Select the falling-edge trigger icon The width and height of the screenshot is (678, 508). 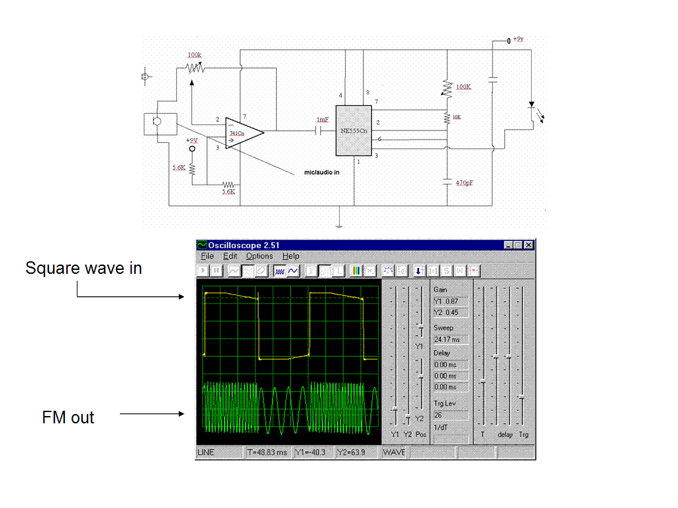[x=338, y=271]
